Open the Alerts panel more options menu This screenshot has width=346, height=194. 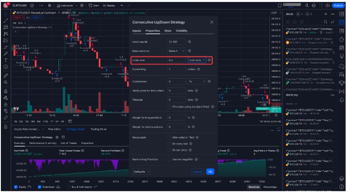(332, 14)
